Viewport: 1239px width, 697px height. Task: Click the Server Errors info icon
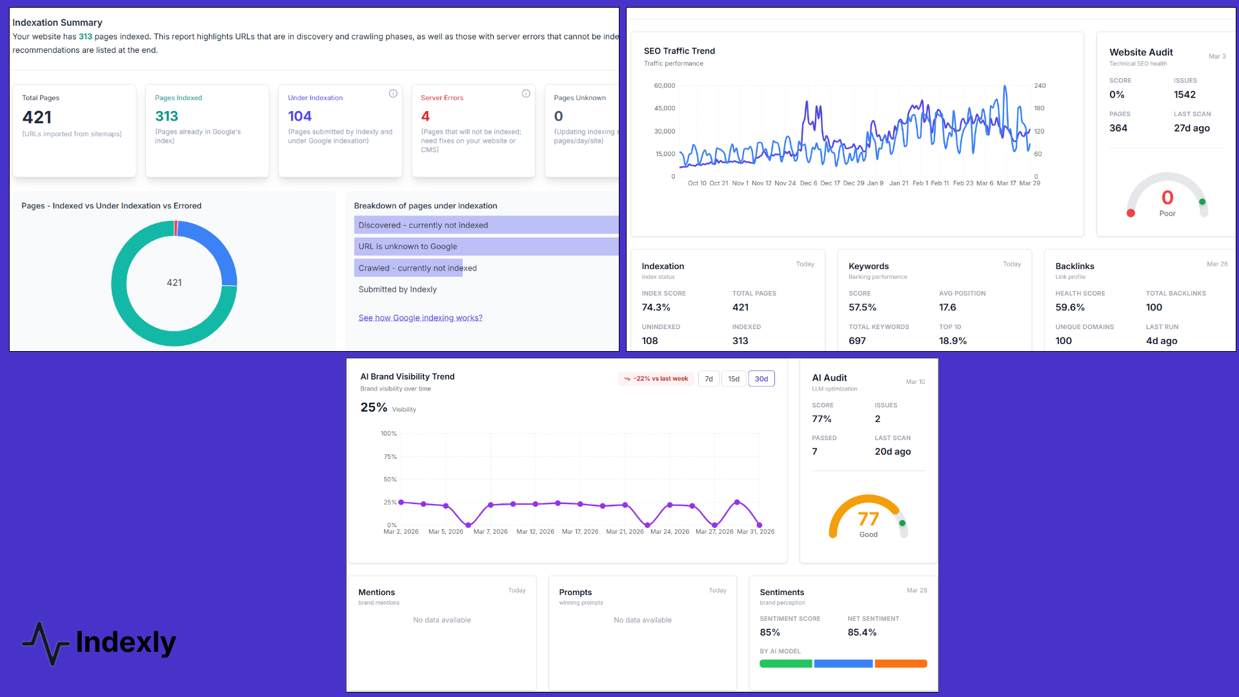click(x=526, y=94)
